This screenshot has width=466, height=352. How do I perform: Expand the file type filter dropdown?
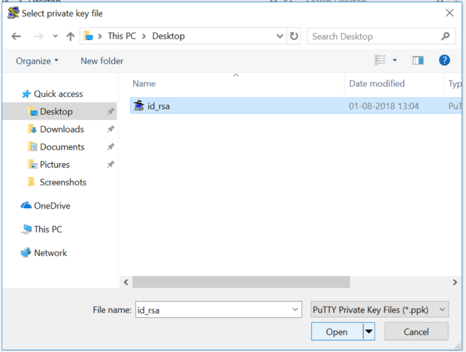(x=442, y=310)
